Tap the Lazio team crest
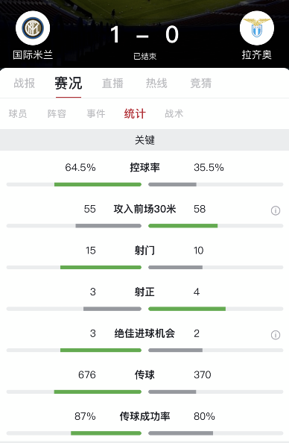This screenshot has width=289, height=443. (x=256, y=28)
